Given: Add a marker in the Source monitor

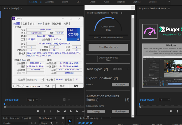Looking at the screenshot, I should click(x=38, y=111).
